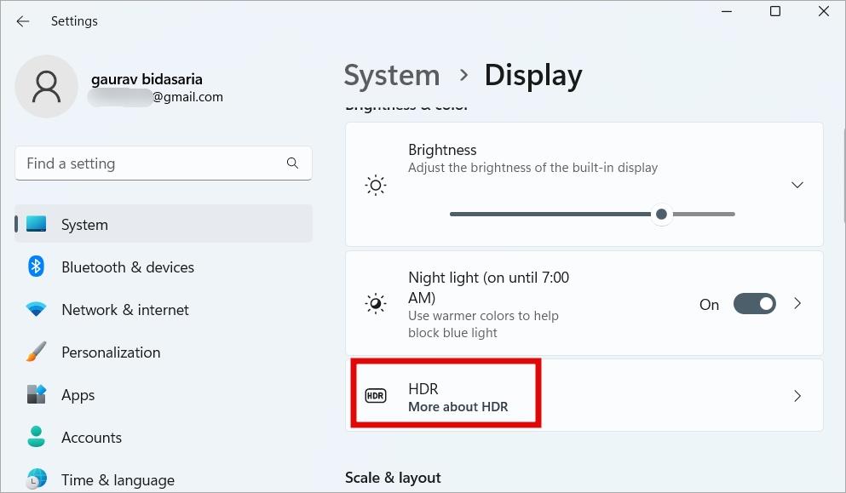Open Bluetooth & devices settings
Image resolution: width=846 pixels, height=493 pixels.
(x=164, y=267)
